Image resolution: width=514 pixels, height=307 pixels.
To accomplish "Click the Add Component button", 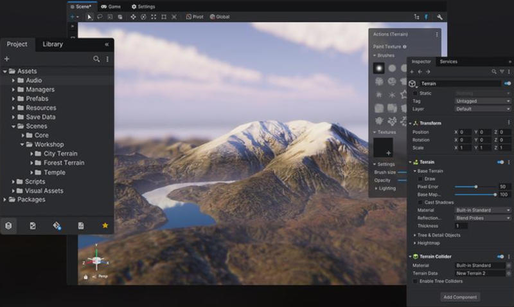I will (x=460, y=297).
